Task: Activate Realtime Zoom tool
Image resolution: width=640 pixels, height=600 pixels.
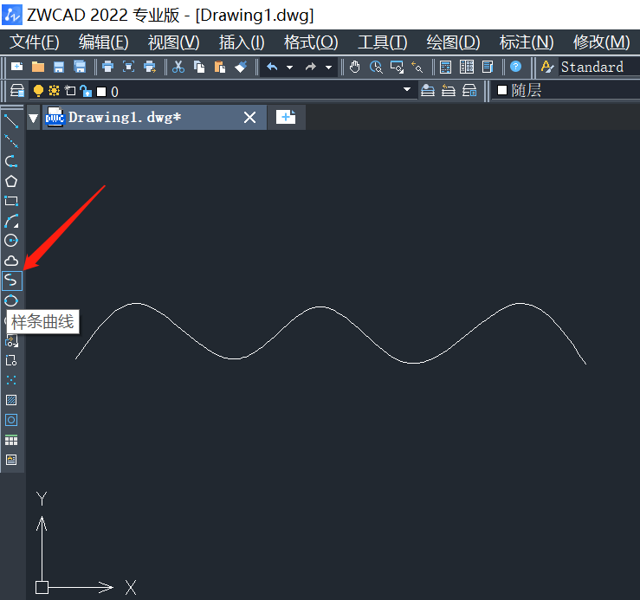Action: coord(376,67)
